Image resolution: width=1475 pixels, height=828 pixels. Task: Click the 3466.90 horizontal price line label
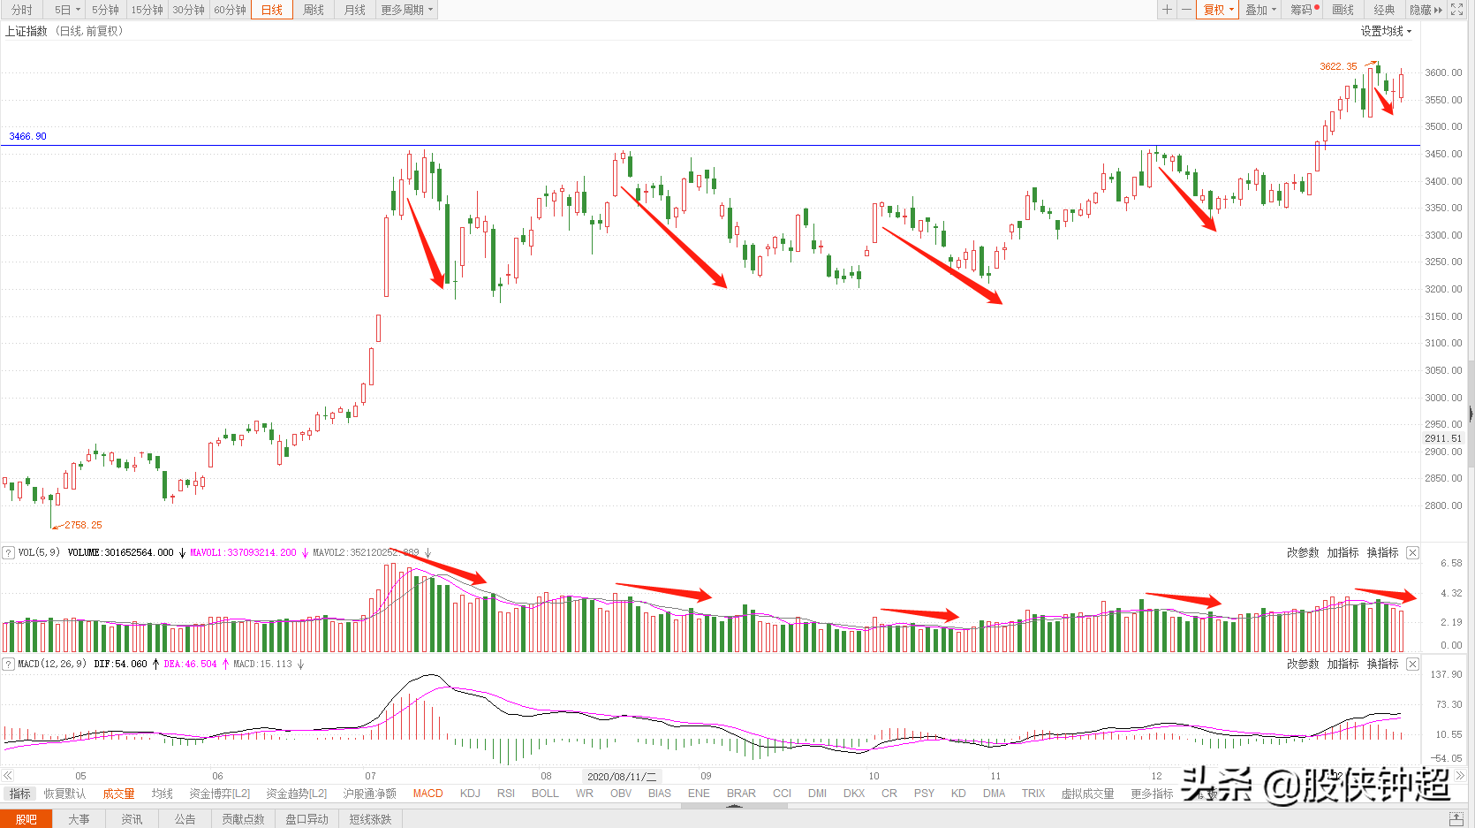point(27,136)
